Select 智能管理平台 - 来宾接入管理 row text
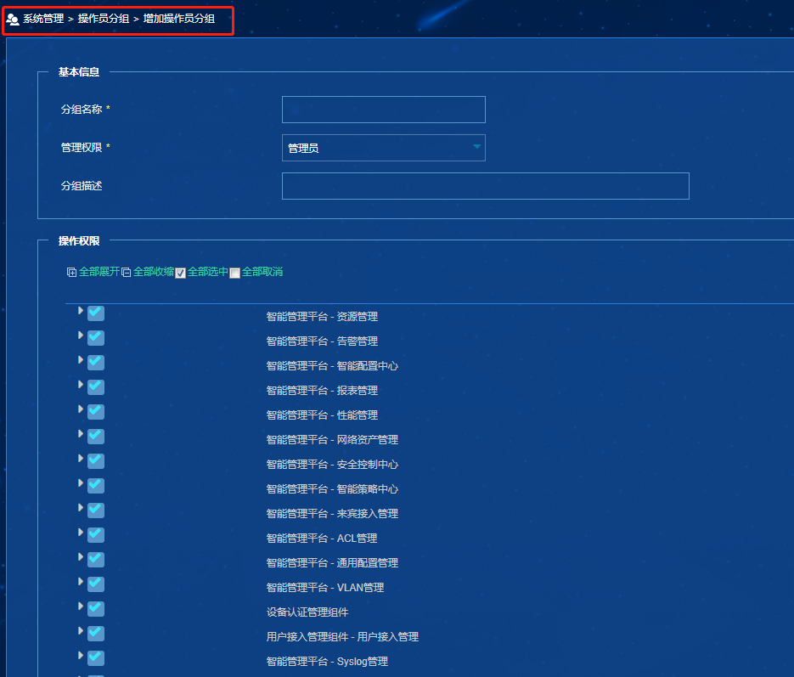 coord(332,514)
